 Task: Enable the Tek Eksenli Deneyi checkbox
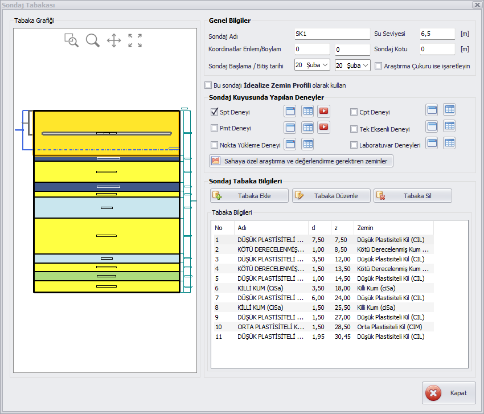pyautogui.click(x=354, y=129)
